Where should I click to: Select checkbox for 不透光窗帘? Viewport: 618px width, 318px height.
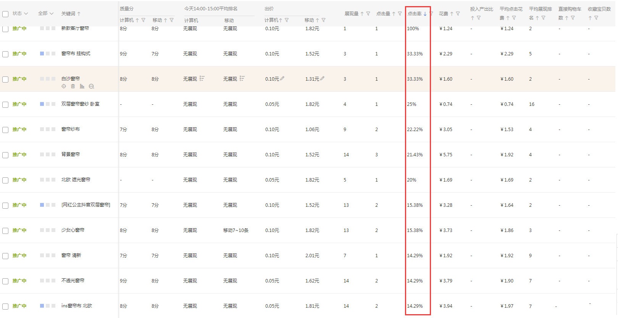click(x=5, y=281)
